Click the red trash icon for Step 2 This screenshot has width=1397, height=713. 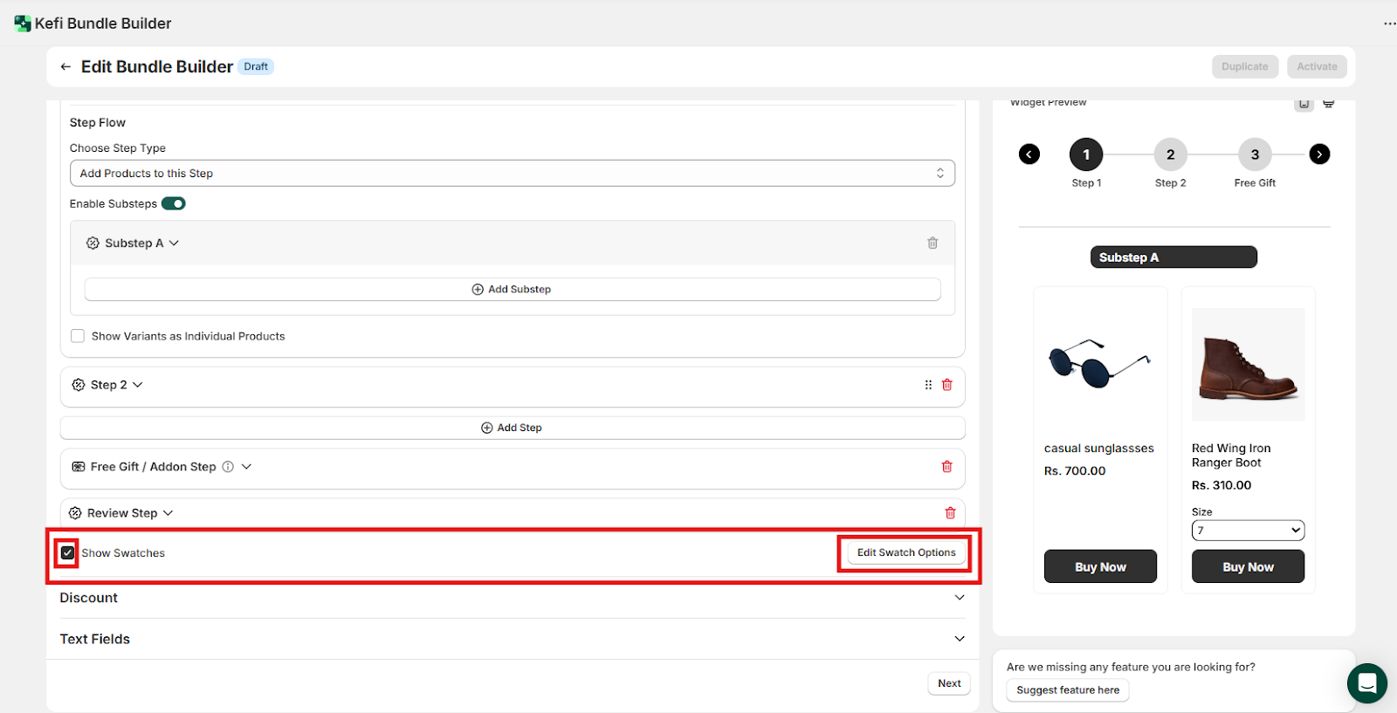[x=946, y=385]
